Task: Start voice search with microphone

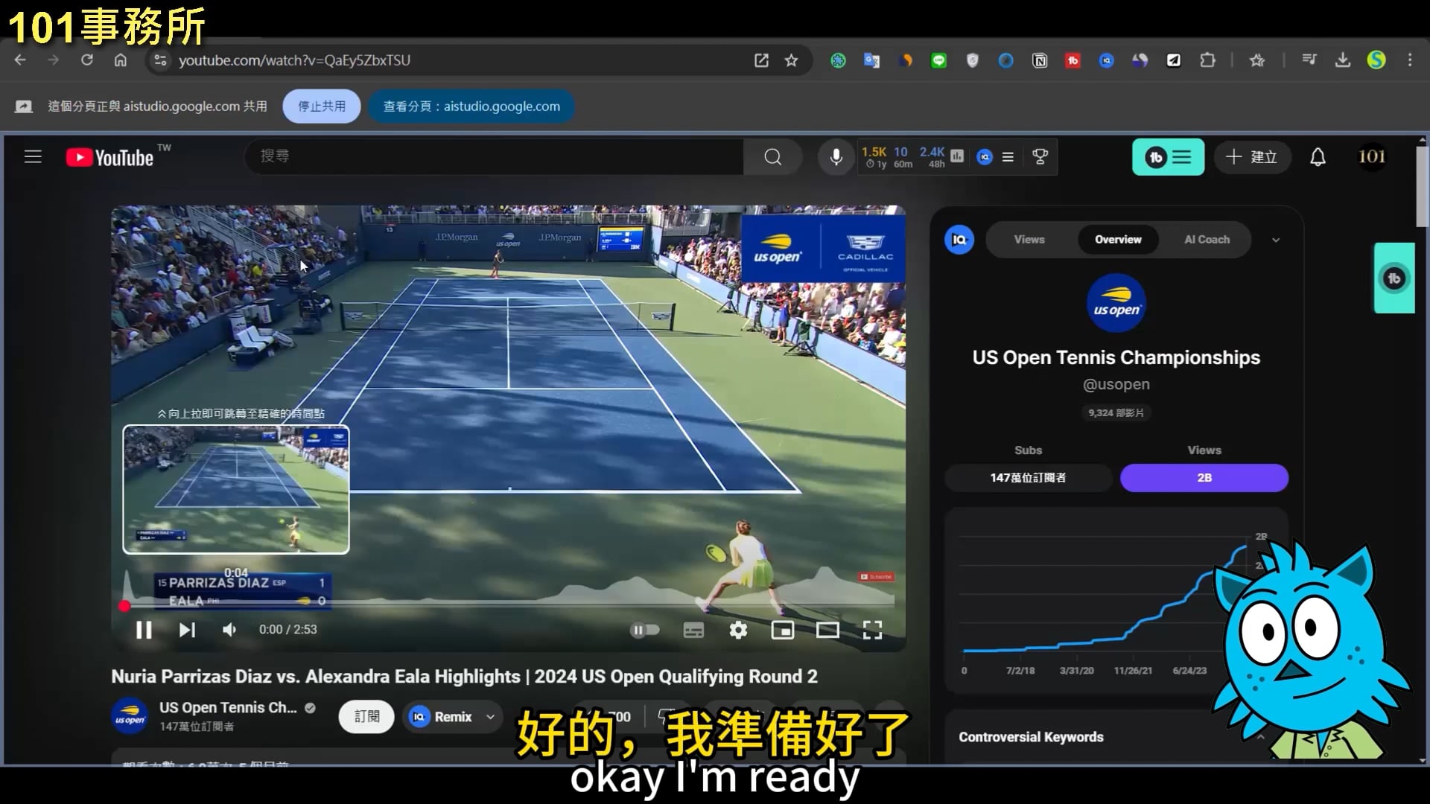Action: click(x=836, y=157)
